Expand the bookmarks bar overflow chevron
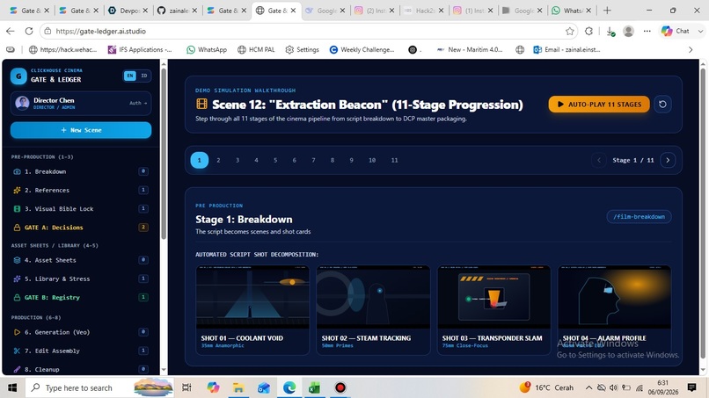Viewport: 709px width, 398px height. [691, 50]
